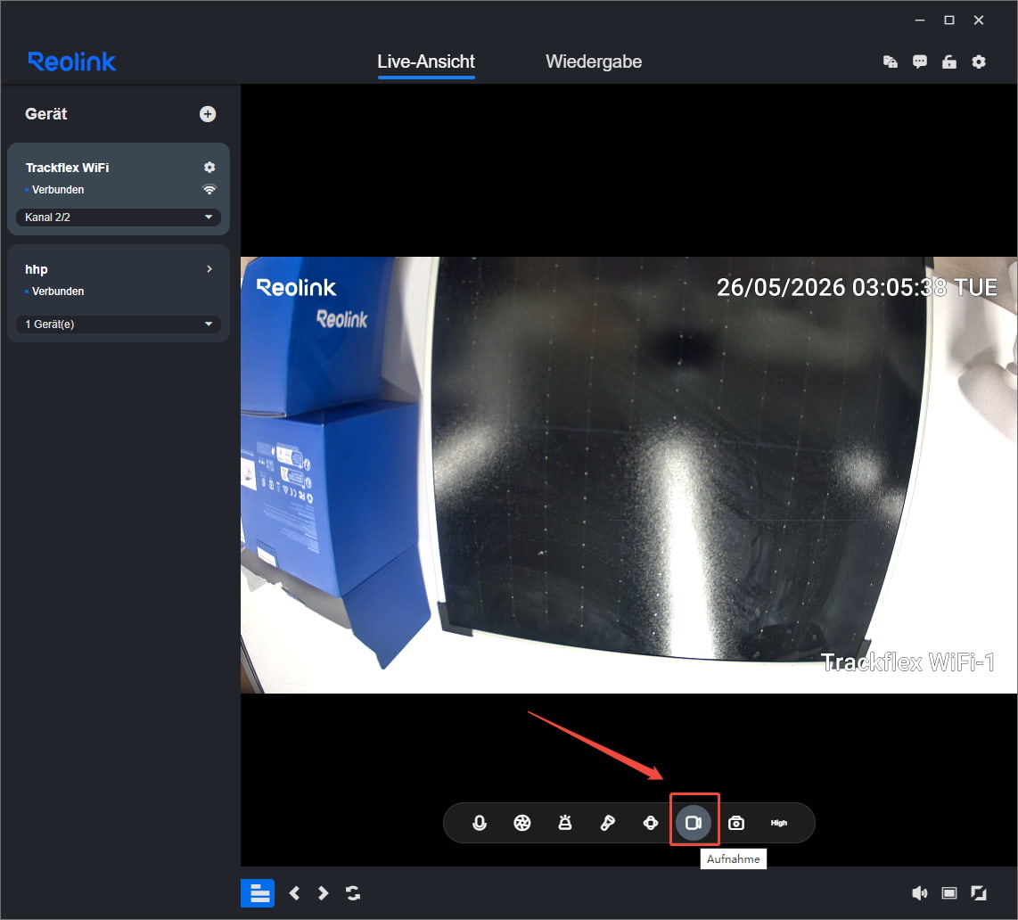Screen dimensions: 1018x920
Task: Start talking with the microphone icon
Action: pyautogui.click(x=479, y=823)
